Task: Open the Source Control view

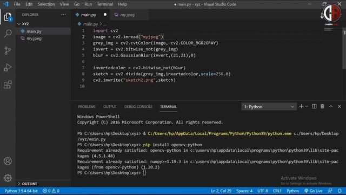Action: [x=8, y=50]
